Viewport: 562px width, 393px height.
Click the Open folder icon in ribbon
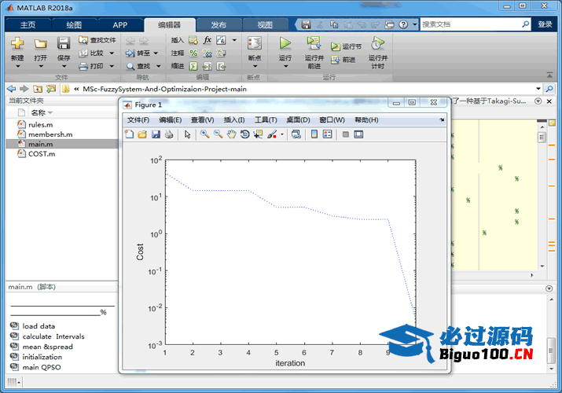tap(41, 44)
